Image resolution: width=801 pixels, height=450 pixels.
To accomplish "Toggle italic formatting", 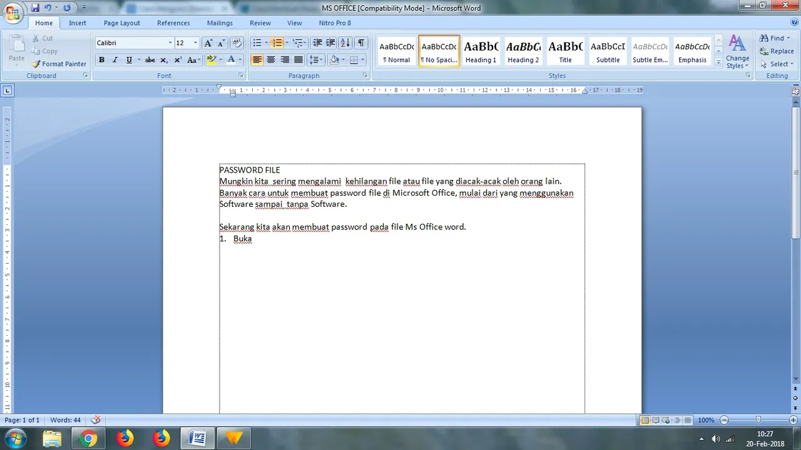I will coord(115,60).
